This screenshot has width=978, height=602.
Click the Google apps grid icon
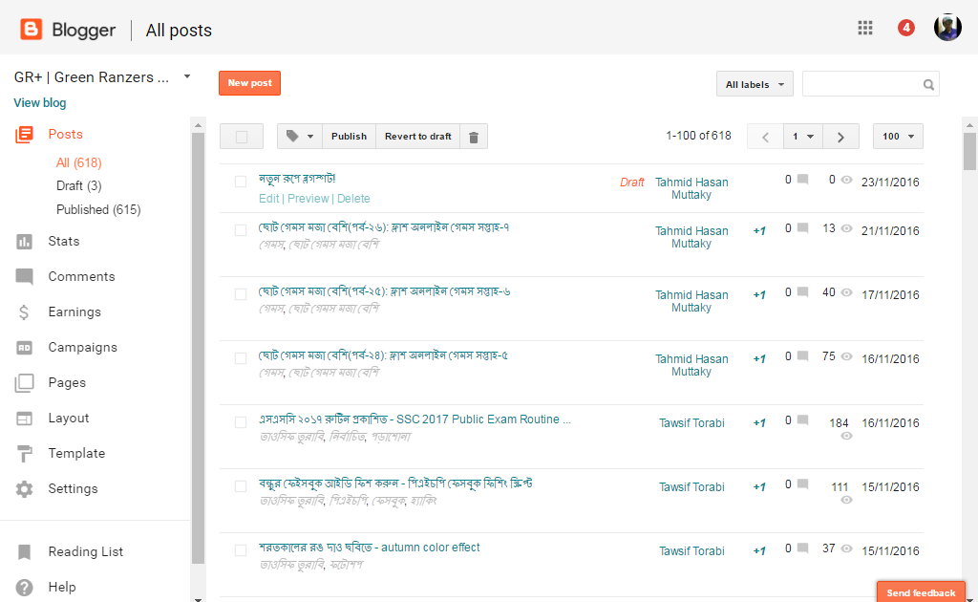pos(865,28)
